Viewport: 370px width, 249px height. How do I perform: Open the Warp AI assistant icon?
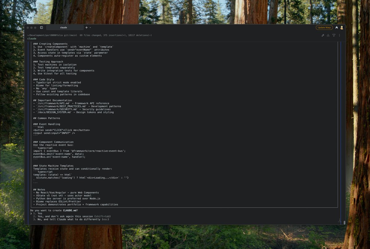pos(337,27)
